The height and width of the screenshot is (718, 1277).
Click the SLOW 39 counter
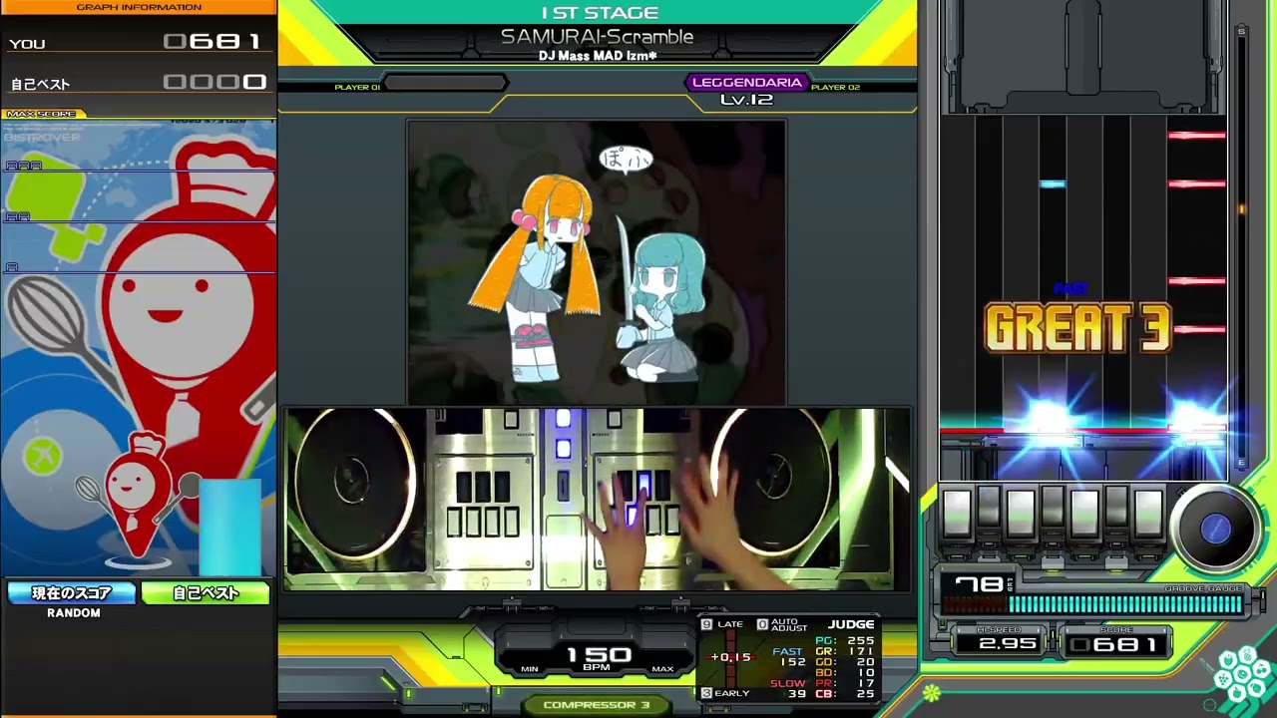pos(788,688)
